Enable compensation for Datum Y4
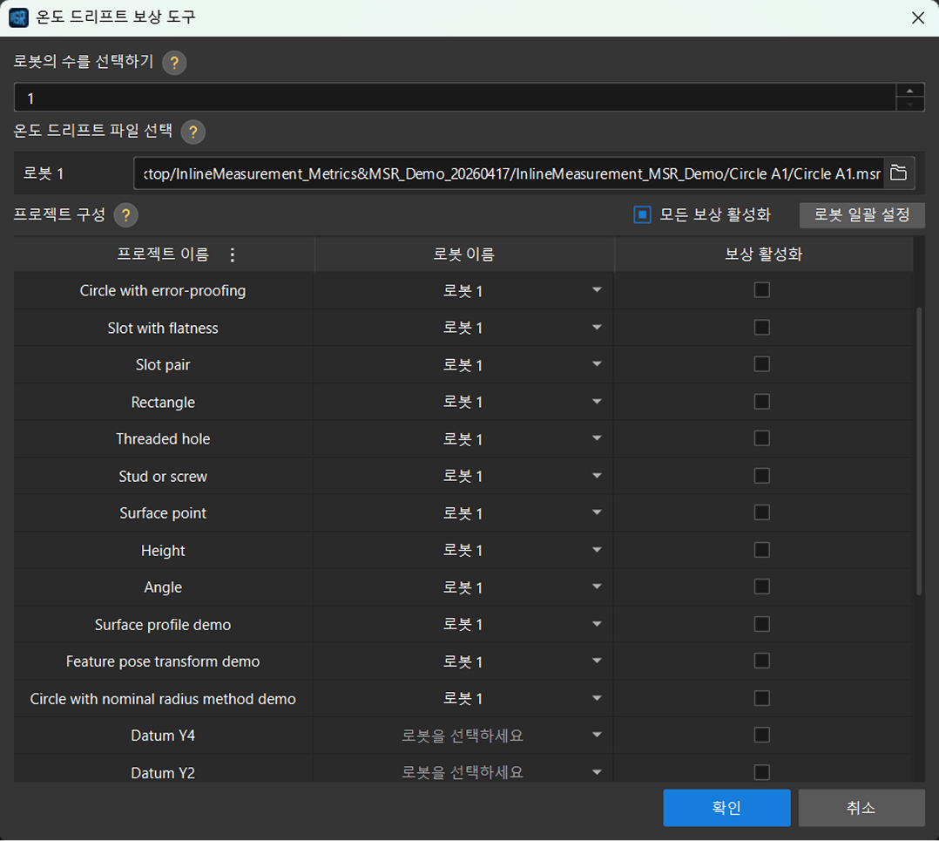This screenshot has width=939, height=841. 761,735
